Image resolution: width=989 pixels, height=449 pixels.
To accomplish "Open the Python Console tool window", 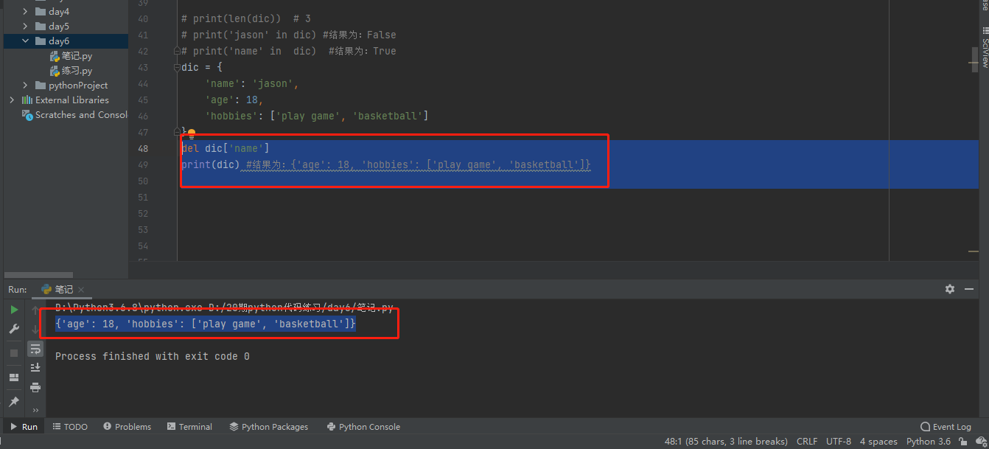I will [x=363, y=426].
